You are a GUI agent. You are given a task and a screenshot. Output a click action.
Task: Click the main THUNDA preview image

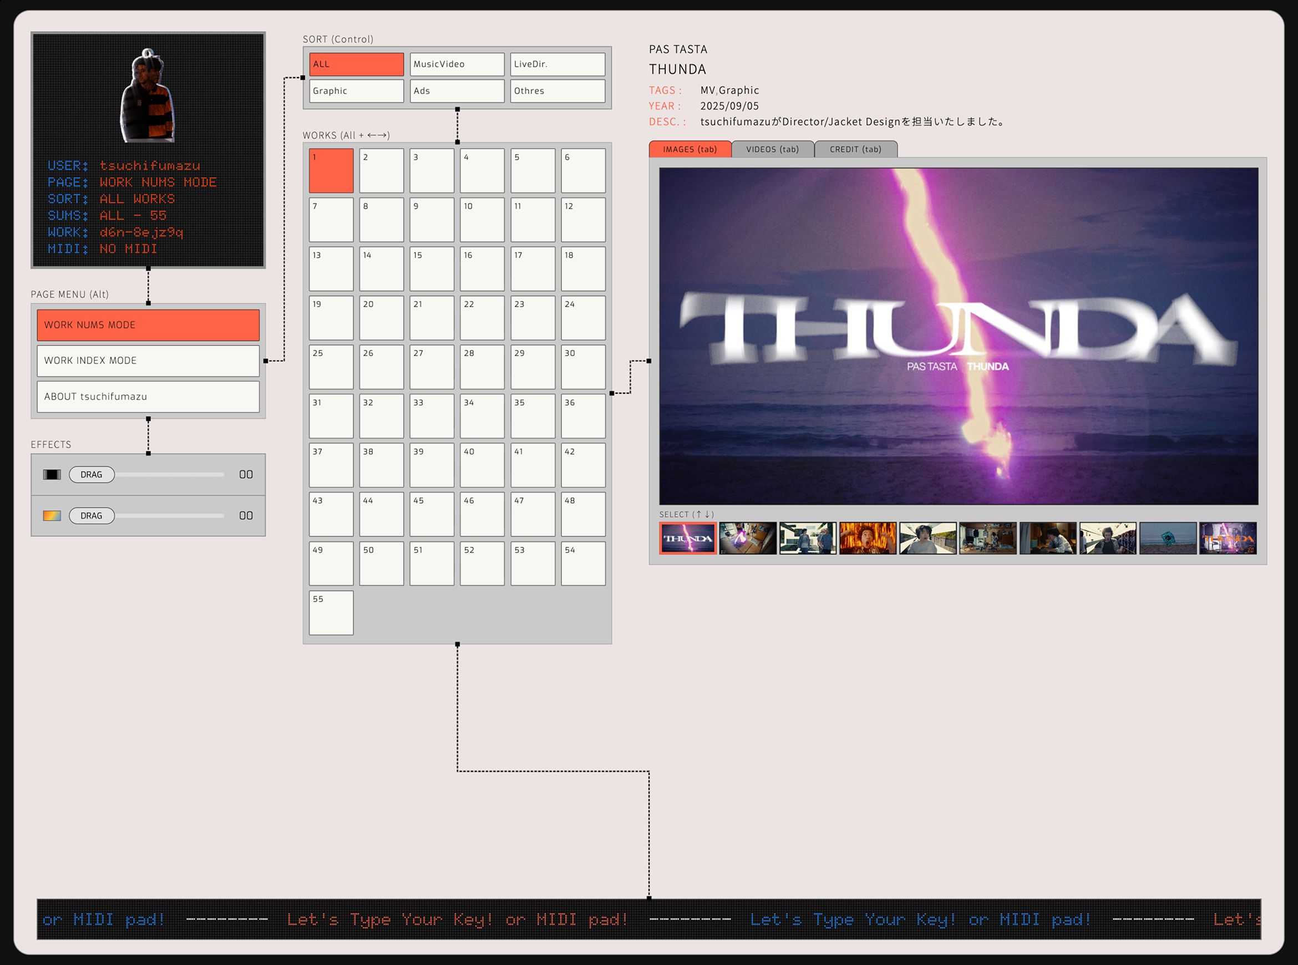pos(958,336)
